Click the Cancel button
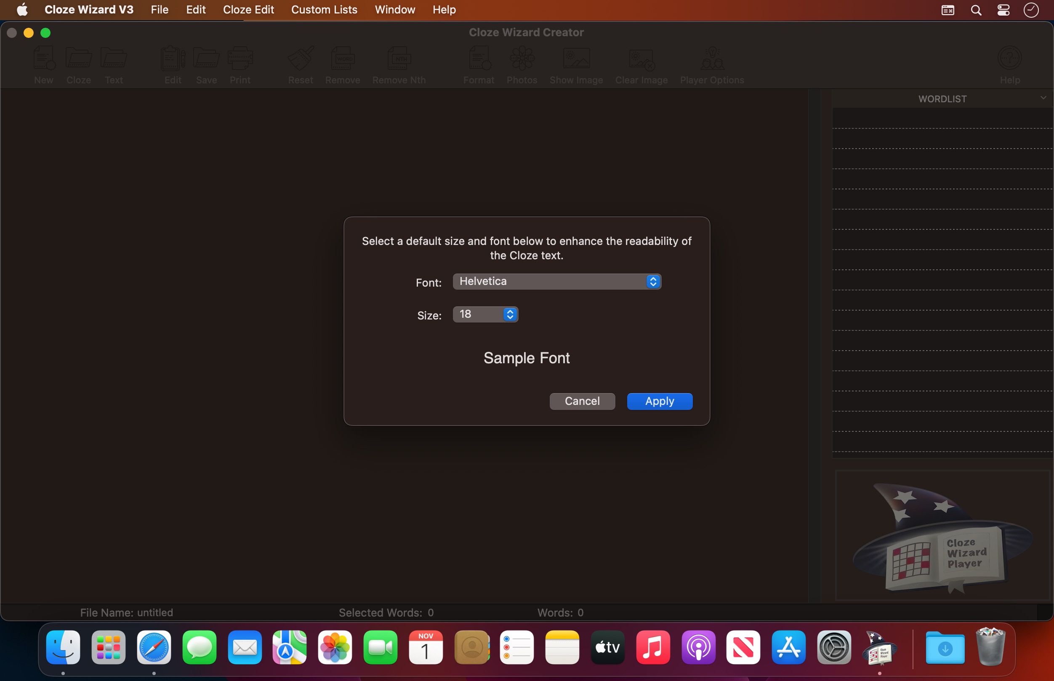1054x681 pixels. click(582, 401)
